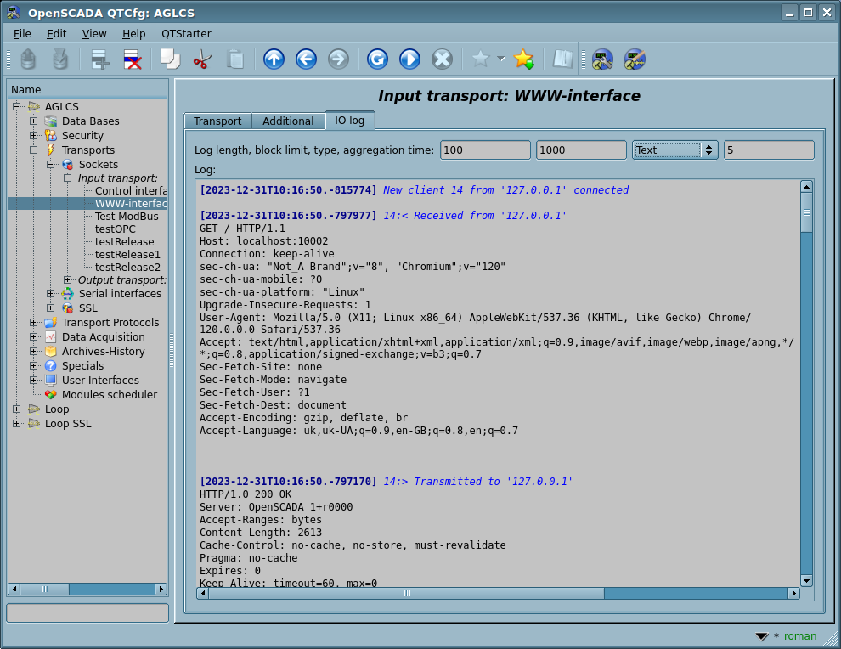This screenshot has height=649, width=841.
Task: Open the log type Text dropdown
Action: pos(675,150)
